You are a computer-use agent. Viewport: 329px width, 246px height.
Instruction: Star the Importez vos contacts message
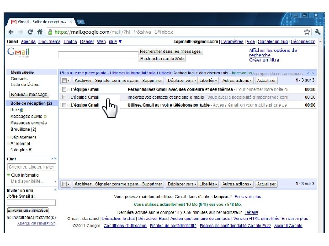click(69, 97)
